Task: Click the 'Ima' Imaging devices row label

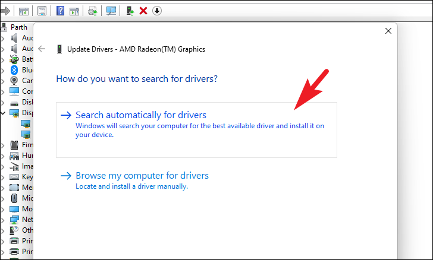Action: click(27, 166)
